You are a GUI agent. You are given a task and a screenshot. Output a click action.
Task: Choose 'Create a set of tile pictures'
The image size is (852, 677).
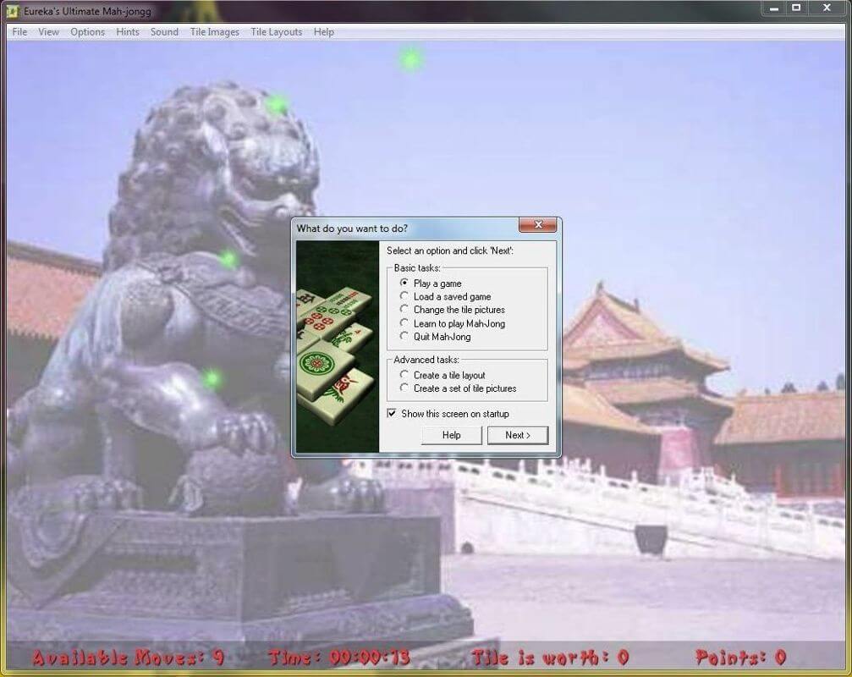click(458, 388)
